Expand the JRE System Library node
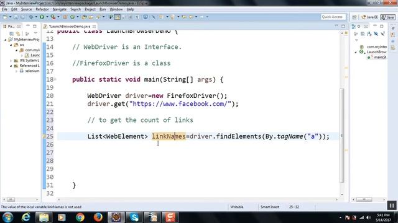 11,61
